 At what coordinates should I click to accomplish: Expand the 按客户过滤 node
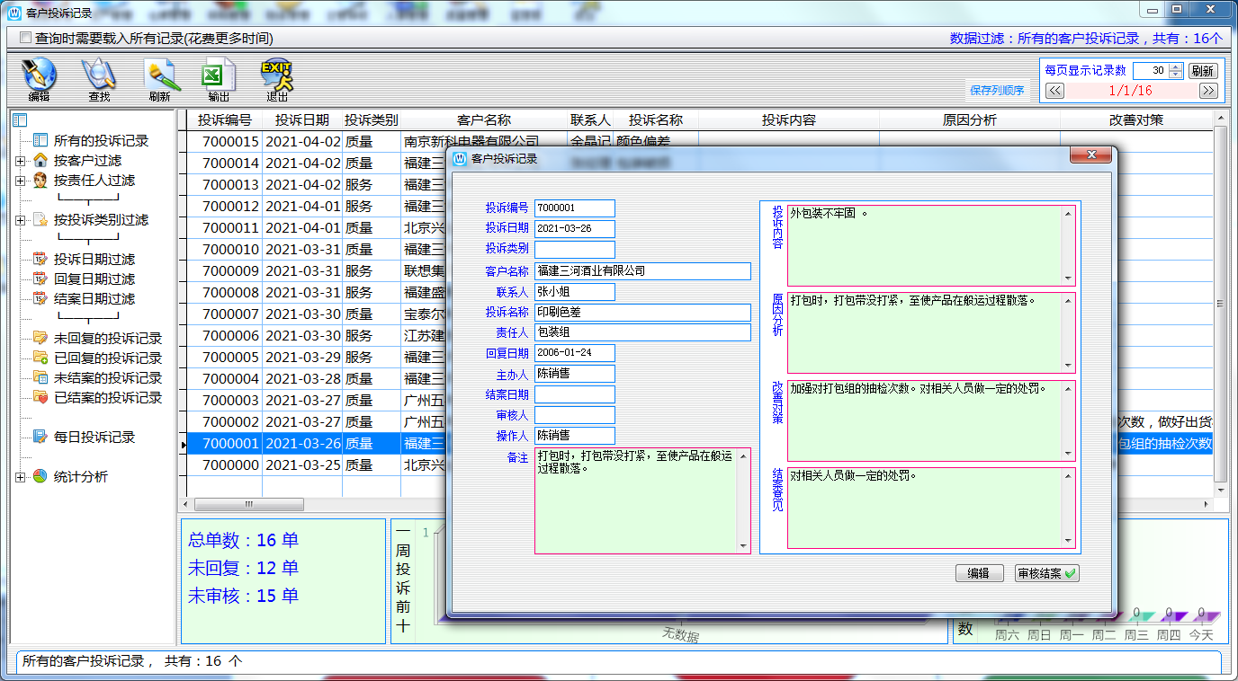[21, 161]
